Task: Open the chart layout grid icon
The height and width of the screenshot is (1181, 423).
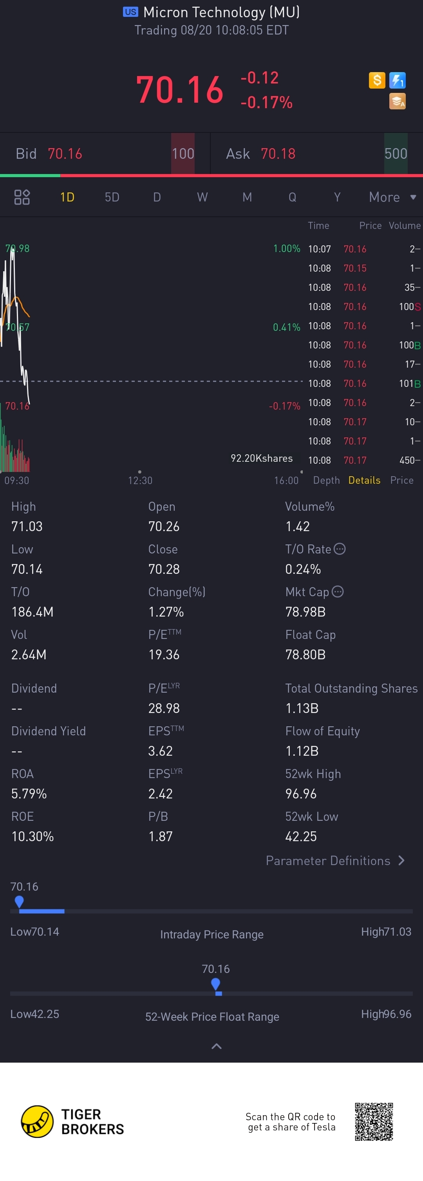Action: [22, 197]
